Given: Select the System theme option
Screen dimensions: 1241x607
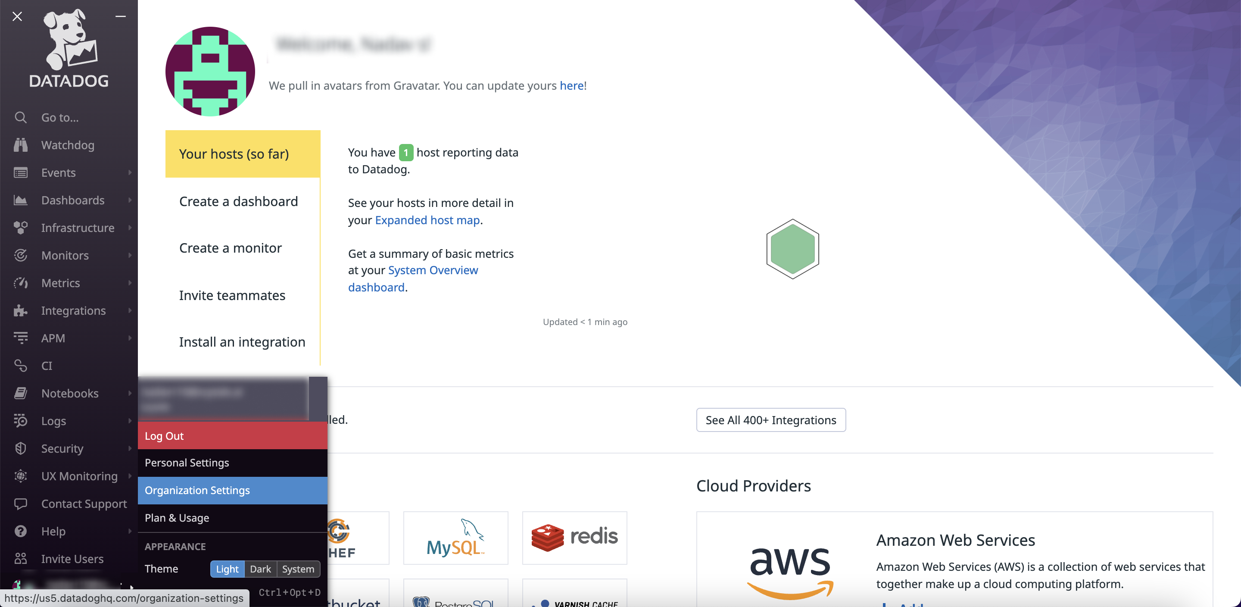Looking at the screenshot, I should point(298,569).
